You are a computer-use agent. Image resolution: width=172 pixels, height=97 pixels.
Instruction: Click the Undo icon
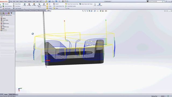click(x=56, y=1)
